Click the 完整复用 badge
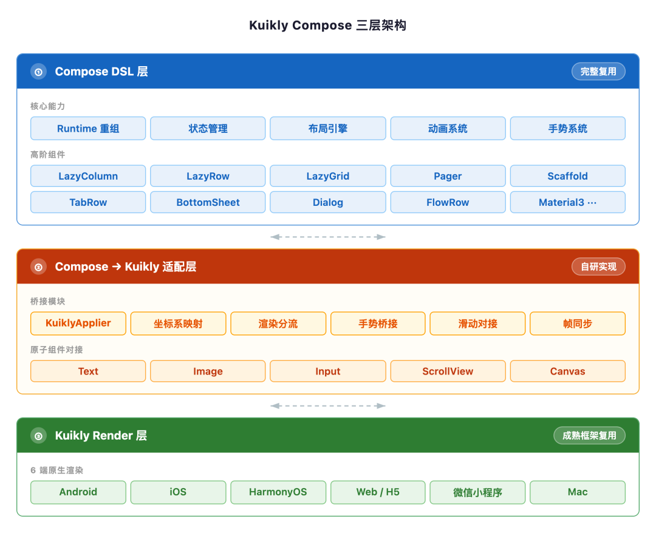 coord(598,72)
